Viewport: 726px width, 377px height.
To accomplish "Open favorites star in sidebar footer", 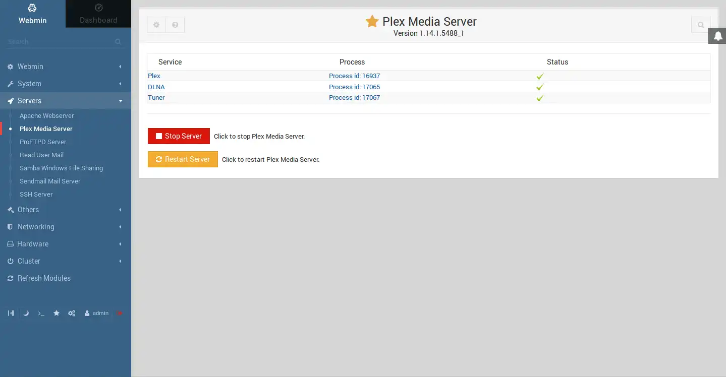I will coord(57,313).
